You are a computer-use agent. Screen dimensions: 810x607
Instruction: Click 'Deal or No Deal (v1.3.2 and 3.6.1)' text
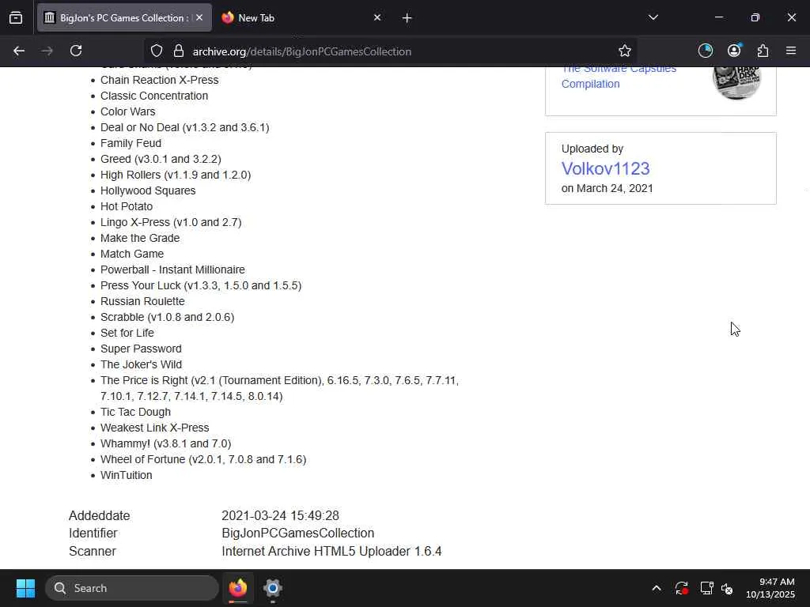click(x=184, y=127)
